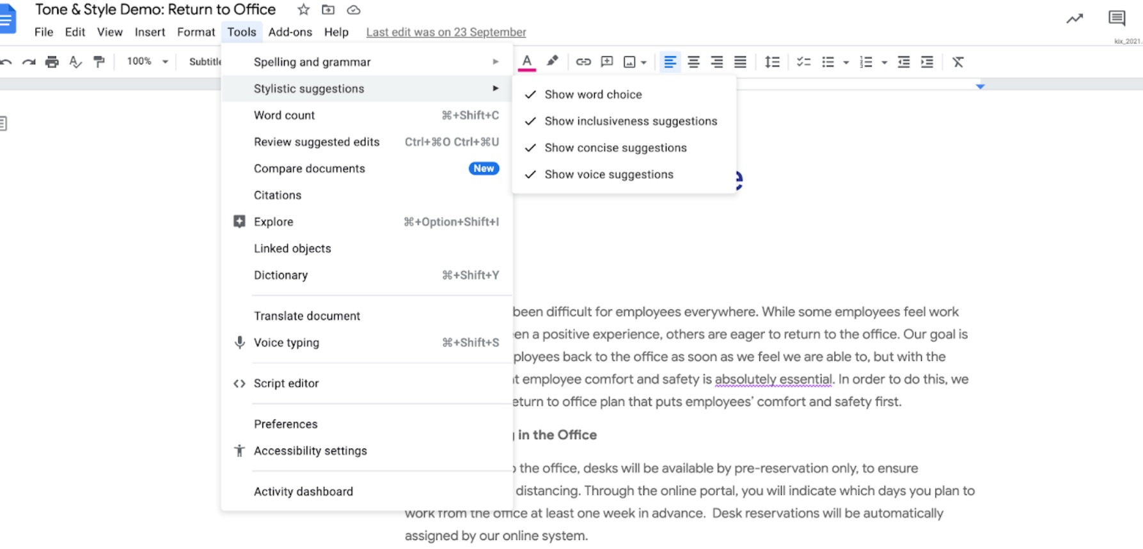Open the Subtitle style dropdown
Image resolution: width=1143 pixels, height=549 pixels.
point(205,62)
